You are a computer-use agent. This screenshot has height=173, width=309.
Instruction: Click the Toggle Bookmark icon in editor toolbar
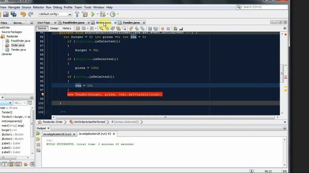pyautogui.click(x=142, y=28)
